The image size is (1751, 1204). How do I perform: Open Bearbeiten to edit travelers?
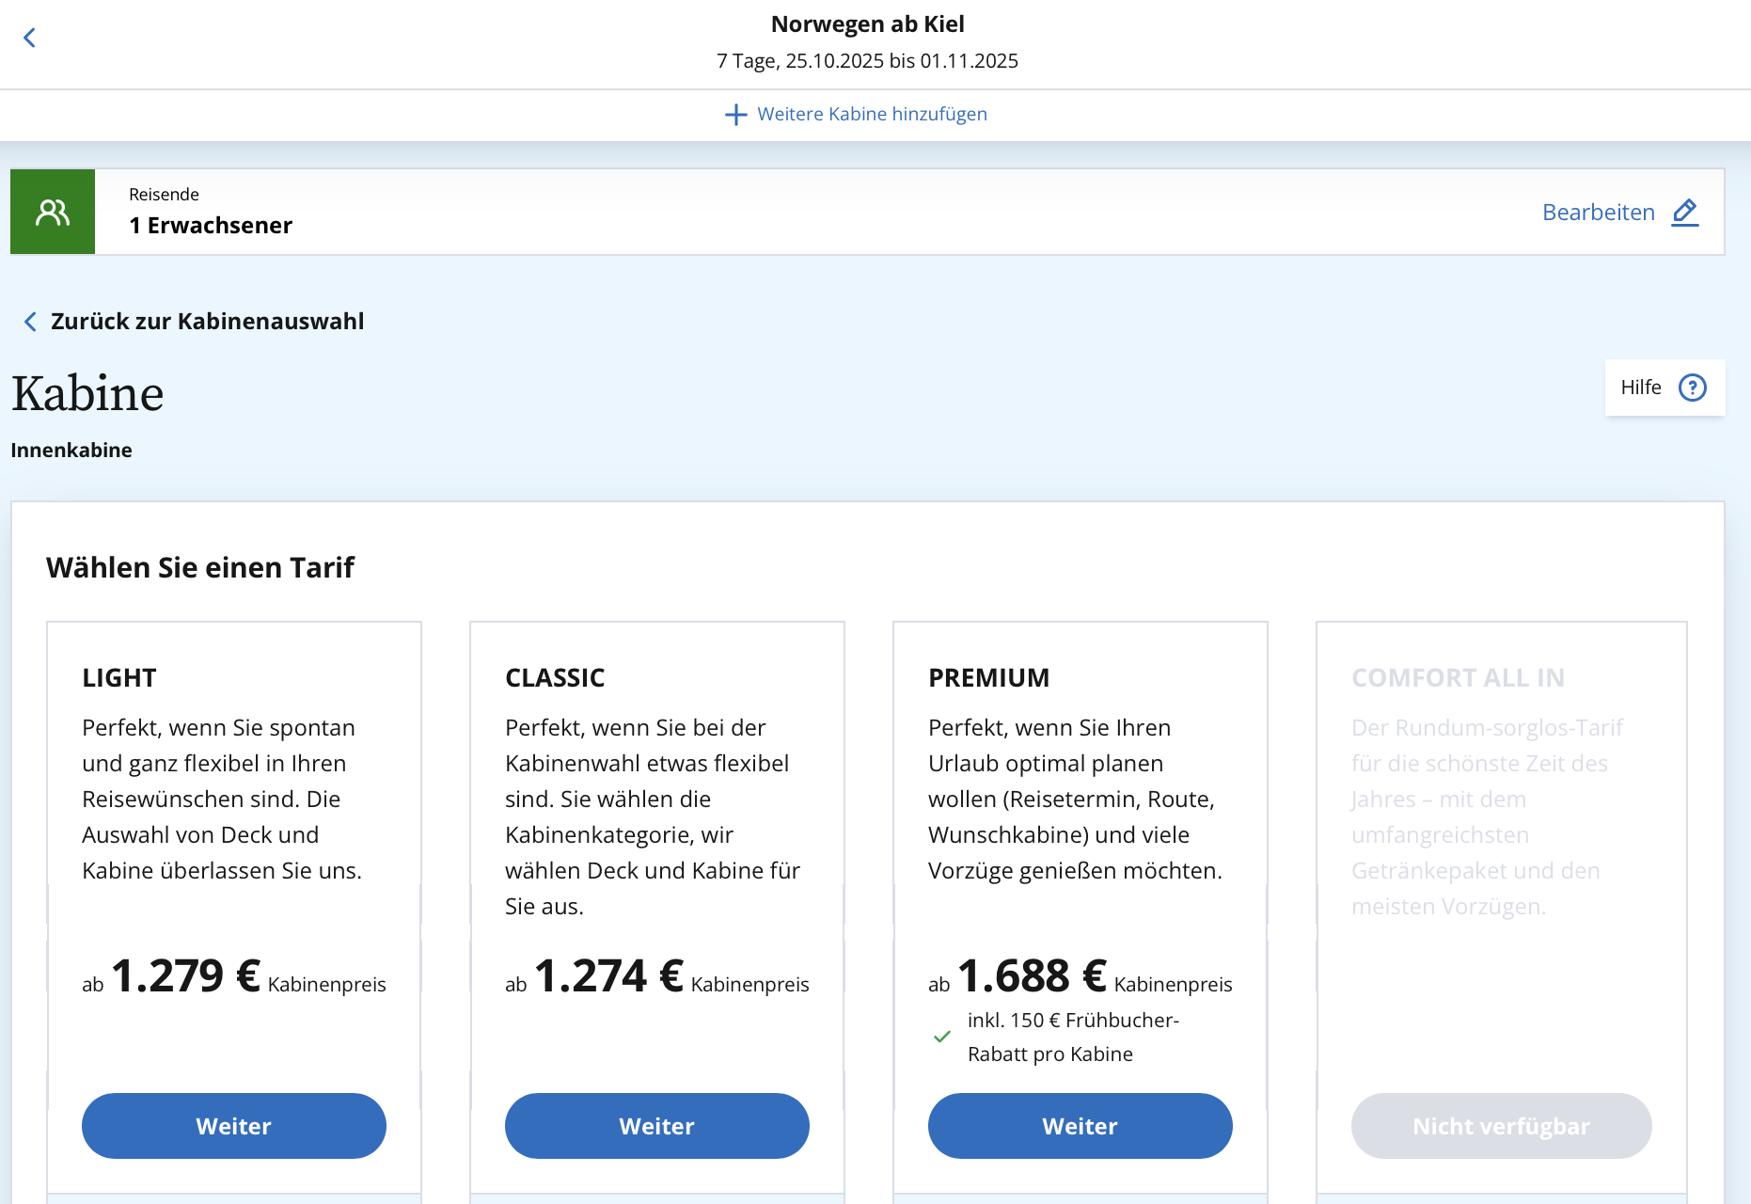click(1620, 213)
